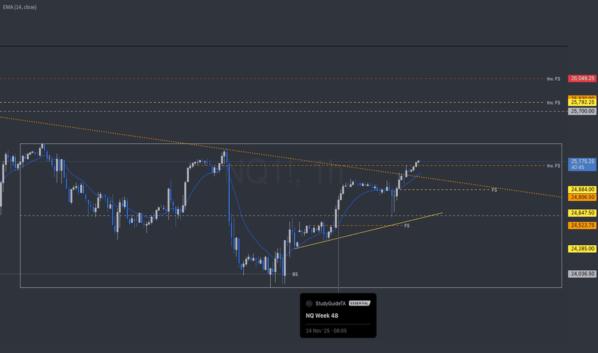598x353 pixels.
Task: Open the StudyGuideTA author profile link
Action: [x=330, y=304]
